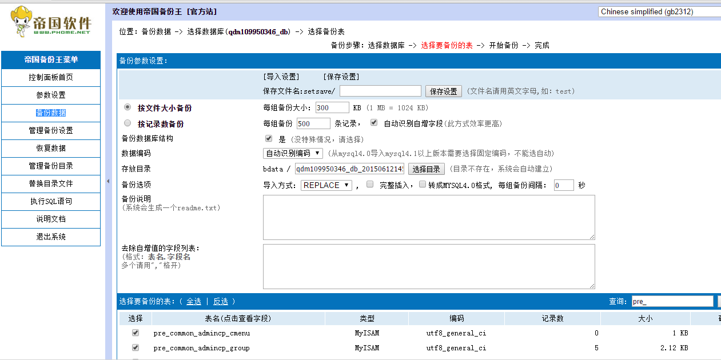Open 执行SQL语句 menu item
This screenshot has height=360, width=721.
pyautogui.click(x=51, y=201)
